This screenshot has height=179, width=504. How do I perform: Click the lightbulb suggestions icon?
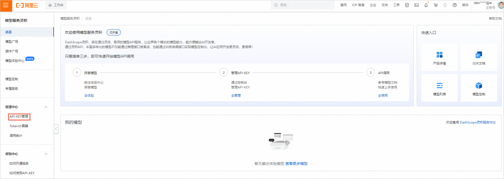point(445,5)
